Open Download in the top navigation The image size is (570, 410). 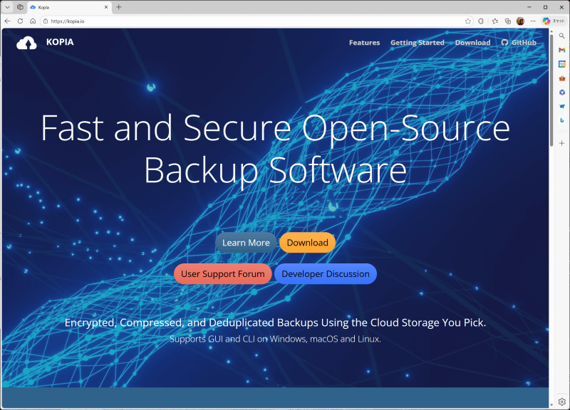(472, 43)
